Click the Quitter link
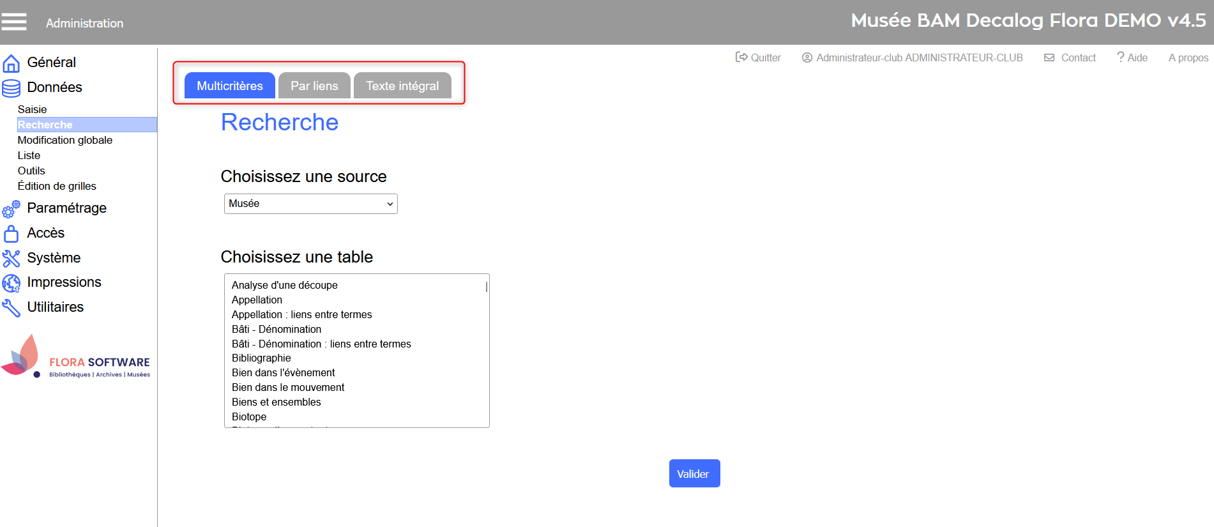 758,57
